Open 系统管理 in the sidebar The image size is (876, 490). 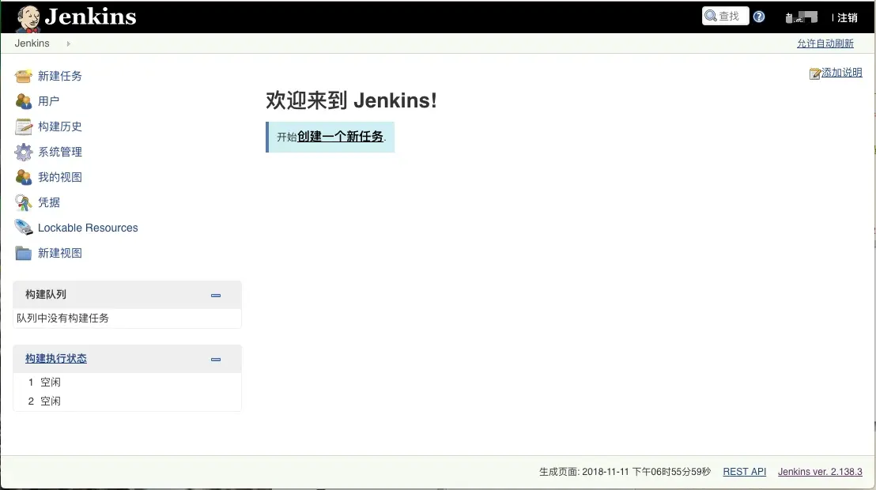pyautogui.click(x=60, y=152)
